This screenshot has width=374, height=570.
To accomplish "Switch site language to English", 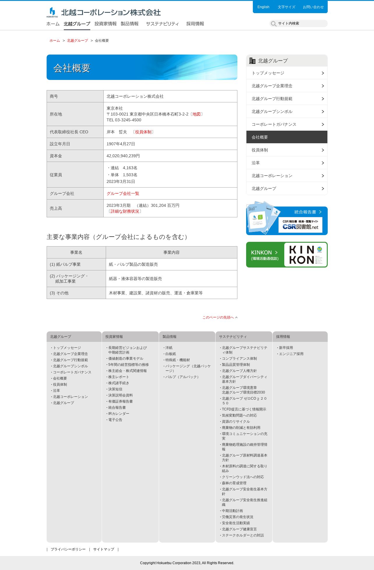I will pyautogui.click(x=263, y=7).
